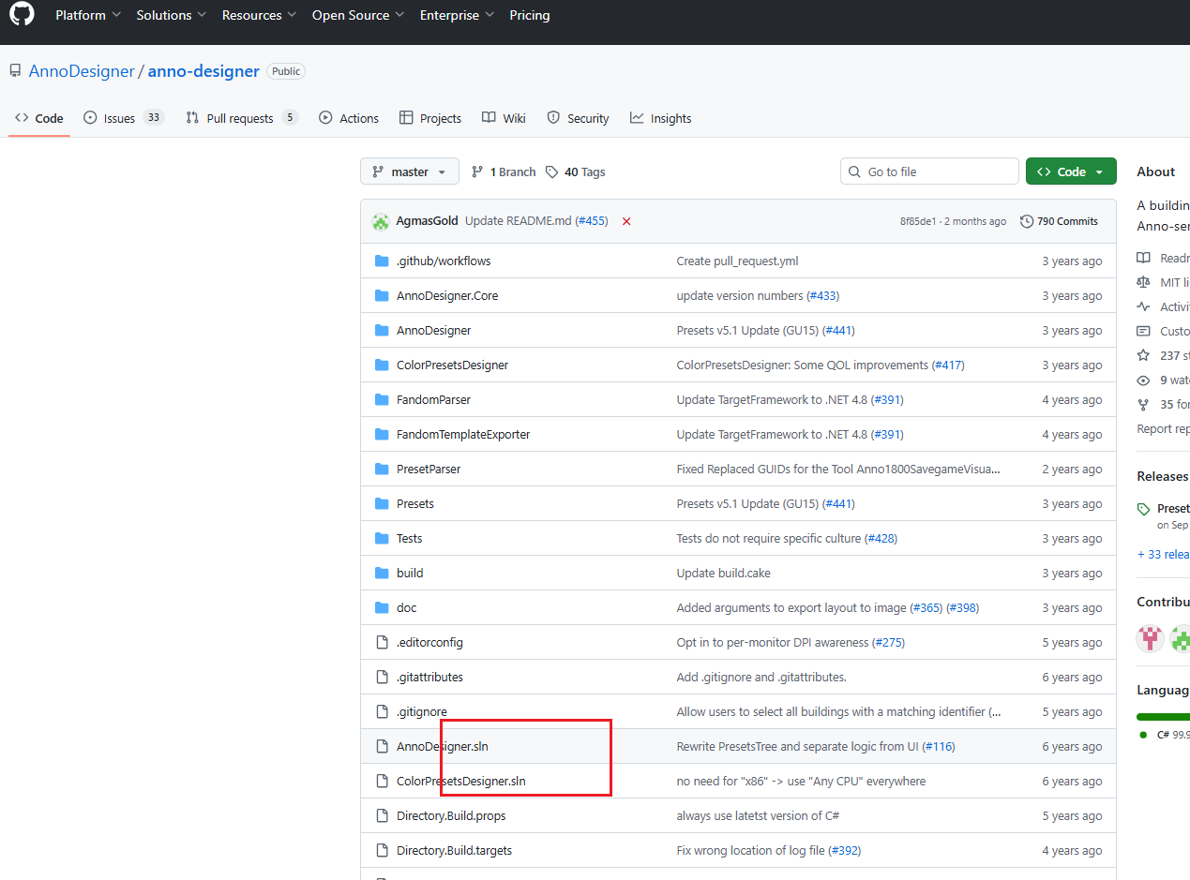Open the .gitattributes file
This screenshot has height=880, width=1190.
[429, 677]
